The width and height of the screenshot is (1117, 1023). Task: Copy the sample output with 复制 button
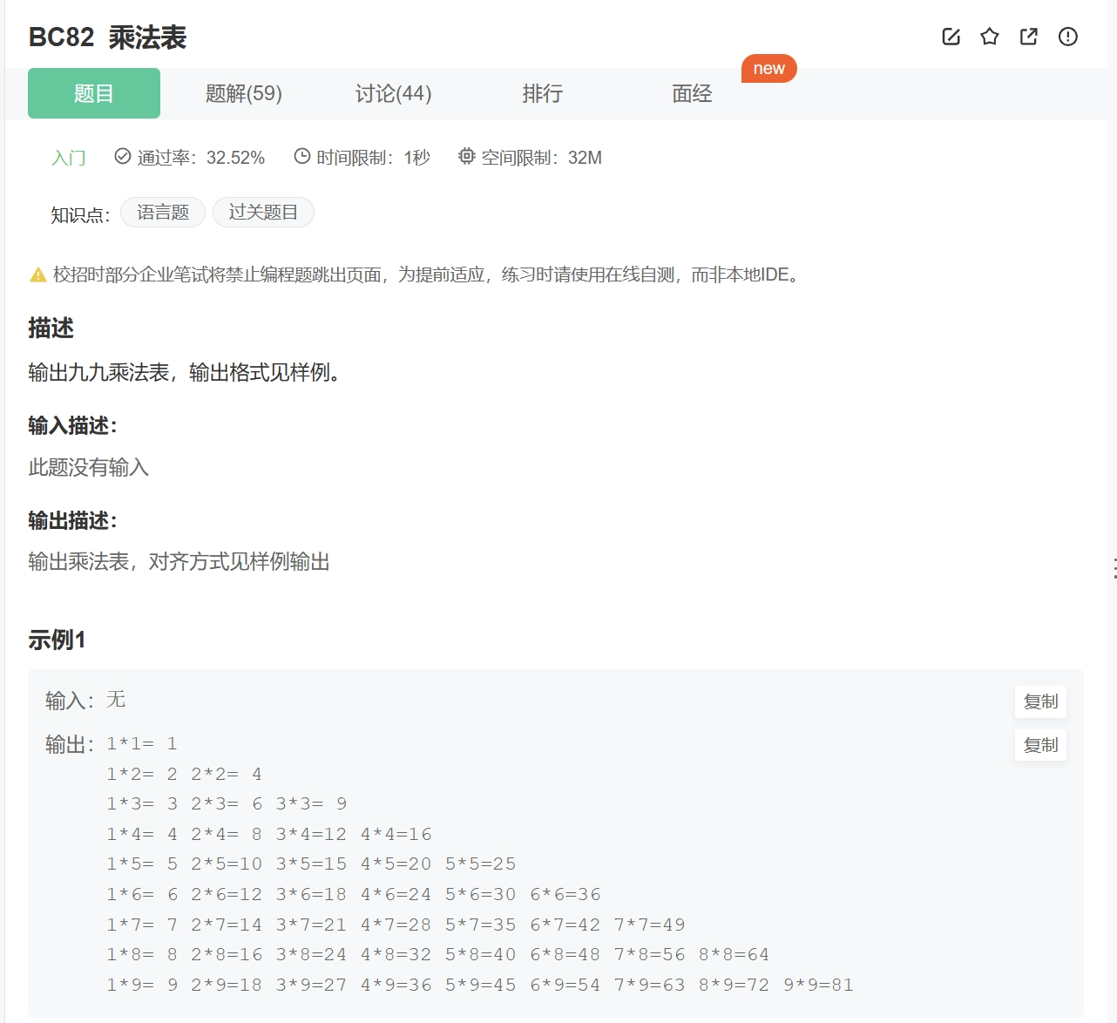[1039, 745]
